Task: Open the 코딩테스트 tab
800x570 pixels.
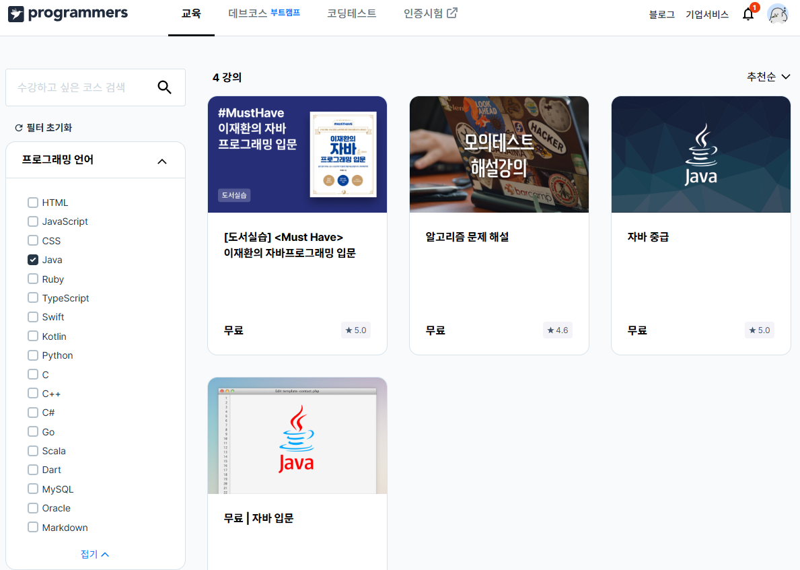Action: [x=351, y=13]
